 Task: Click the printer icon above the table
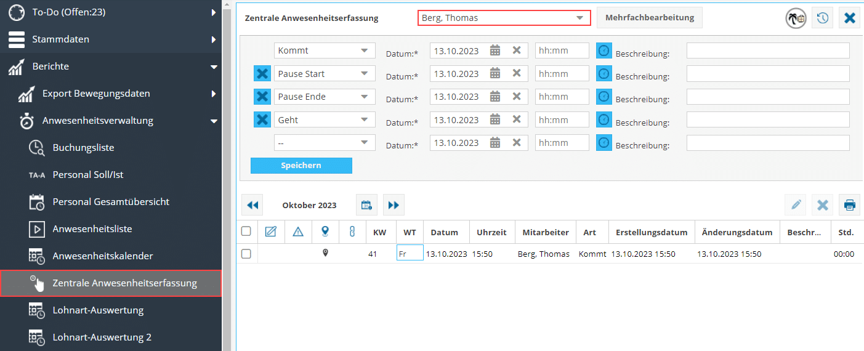coord(850,205)
